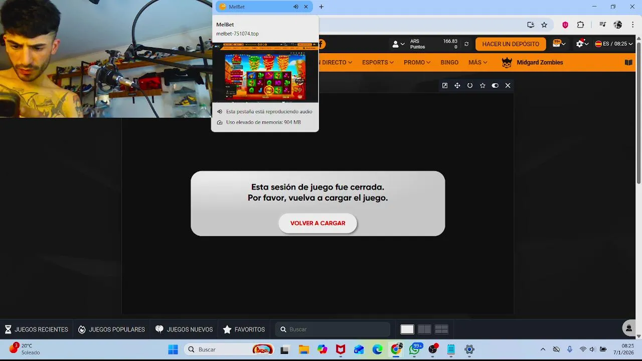Select the two-game split layout view
This screenshot has width=642, height=361.
coord(424,329)
